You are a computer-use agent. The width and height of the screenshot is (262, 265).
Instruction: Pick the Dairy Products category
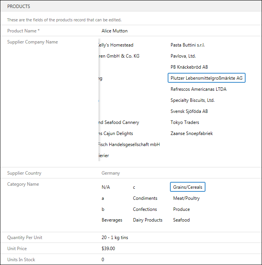tap(147, 220)
